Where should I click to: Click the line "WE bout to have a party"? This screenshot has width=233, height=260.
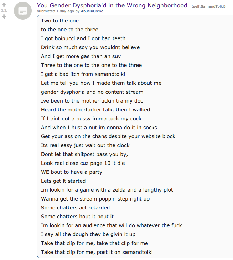72,172
